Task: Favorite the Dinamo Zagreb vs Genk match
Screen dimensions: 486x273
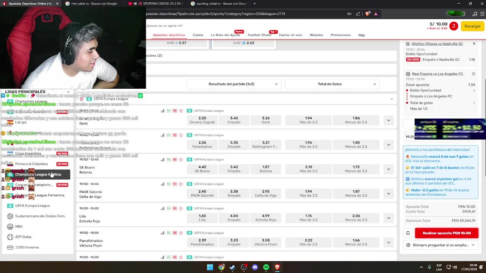Action: pyautogui.click(x=181, y=111)
